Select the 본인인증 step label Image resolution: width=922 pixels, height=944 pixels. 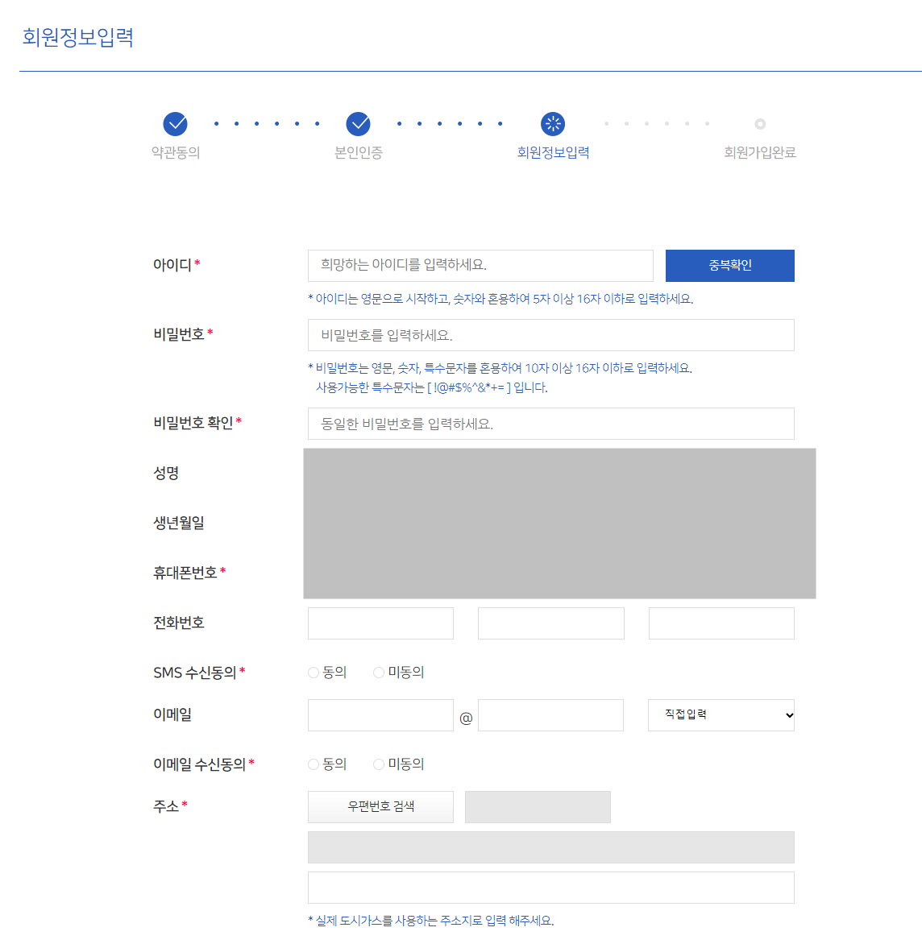[x=357, y=152]
